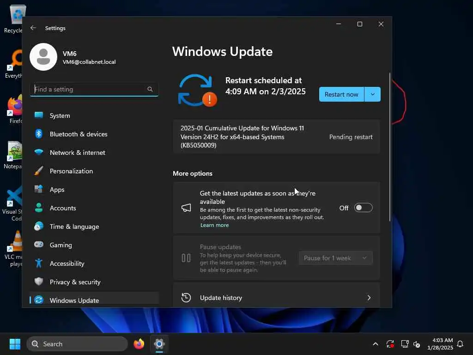473x355 pixels.
Task: Show hidden tray icons chevron
Action: point(376,344)
